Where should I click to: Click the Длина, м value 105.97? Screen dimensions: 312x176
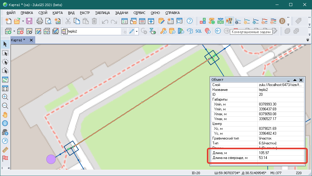(264, 153)
